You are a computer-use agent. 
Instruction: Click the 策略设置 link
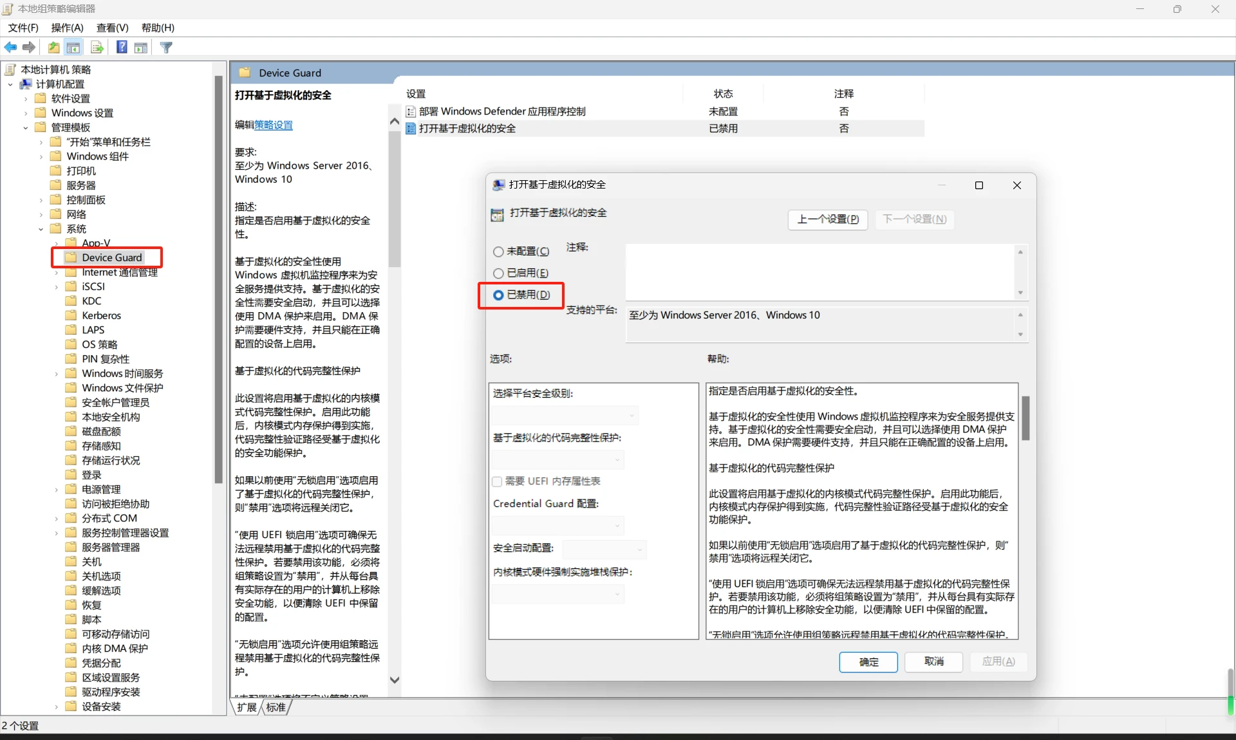(x=272, y=125)
